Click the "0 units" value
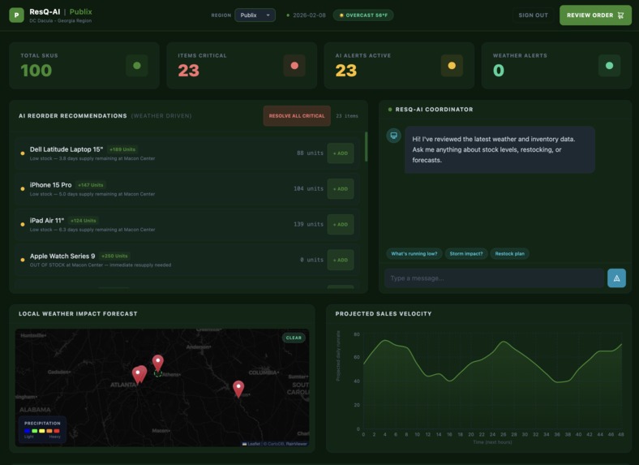This screenshot has width=639, height=465. click(x=311, y=260)
